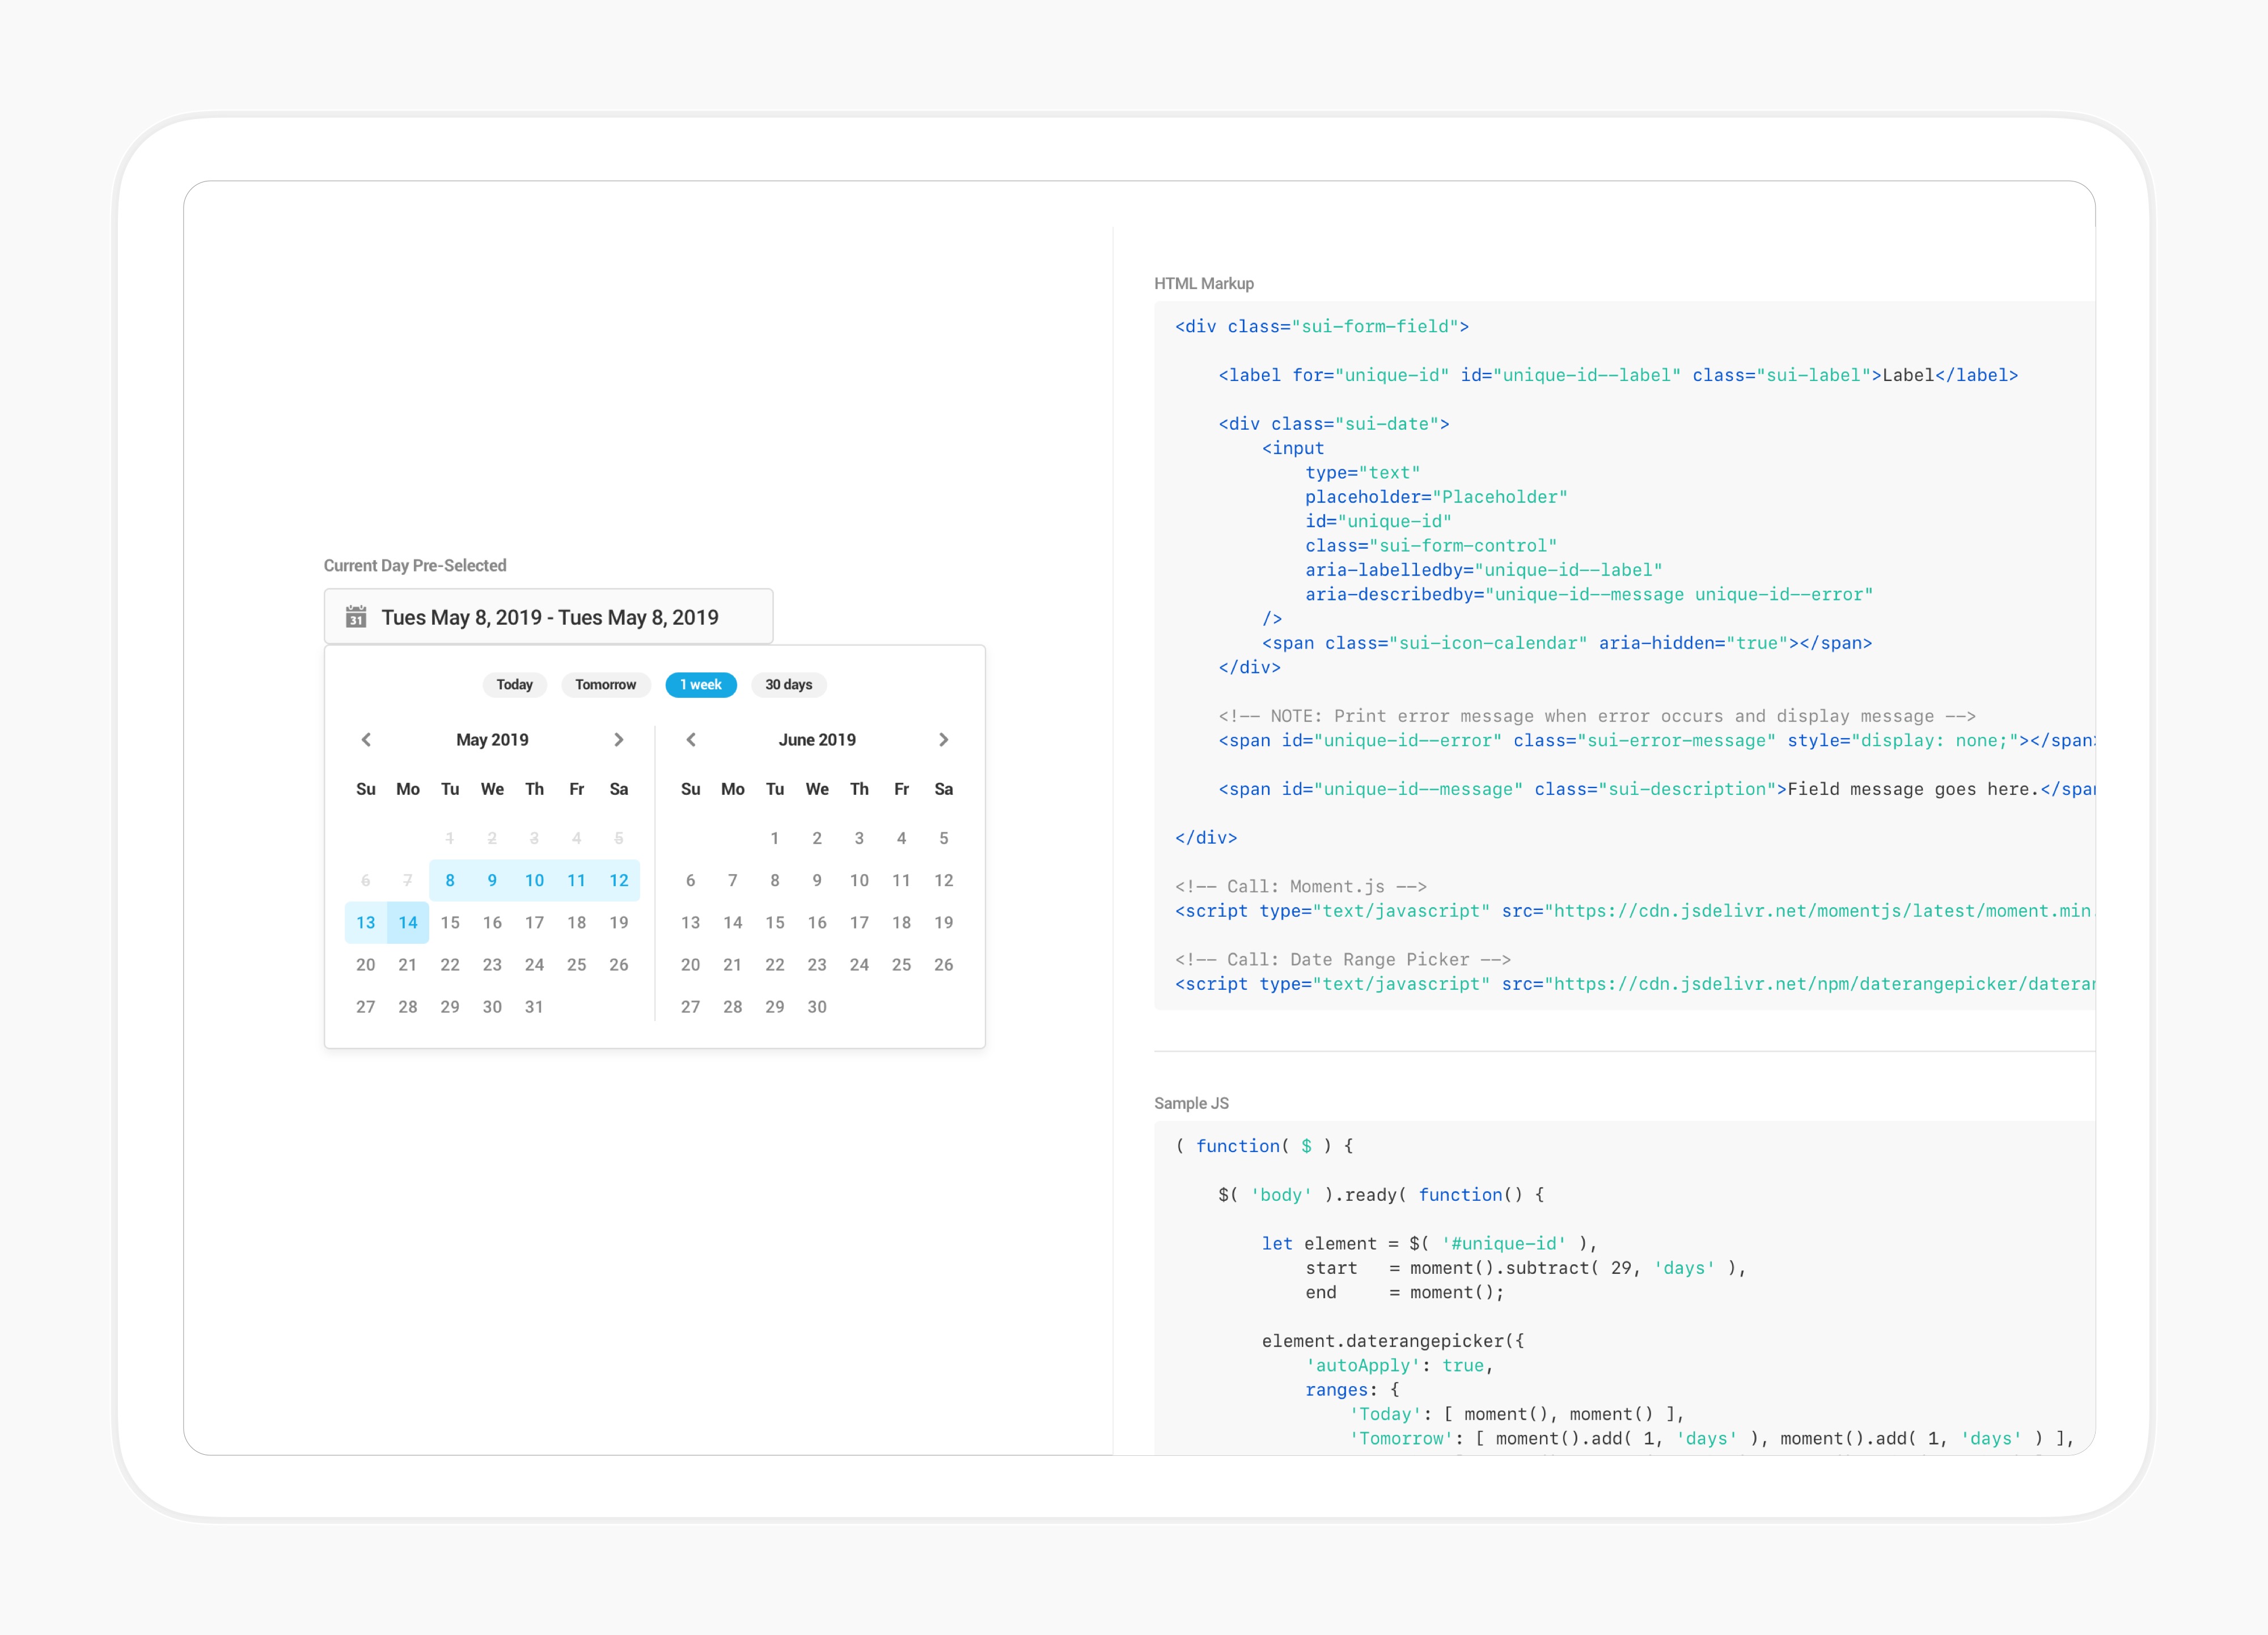Select the 1 week range preset

click(701, 685)
